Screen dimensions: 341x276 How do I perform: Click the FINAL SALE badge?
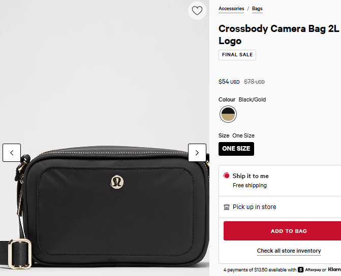pyautogui.click(x=237, y=55)
